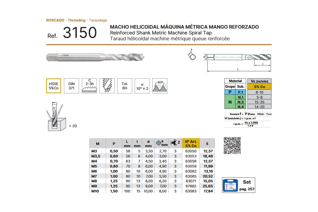Click the 60° thread profile icon
This screenshot has height=212, width=318.
[160, 86]
